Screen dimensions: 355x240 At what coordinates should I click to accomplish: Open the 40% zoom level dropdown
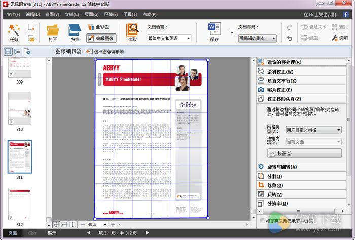click(105, 225)
